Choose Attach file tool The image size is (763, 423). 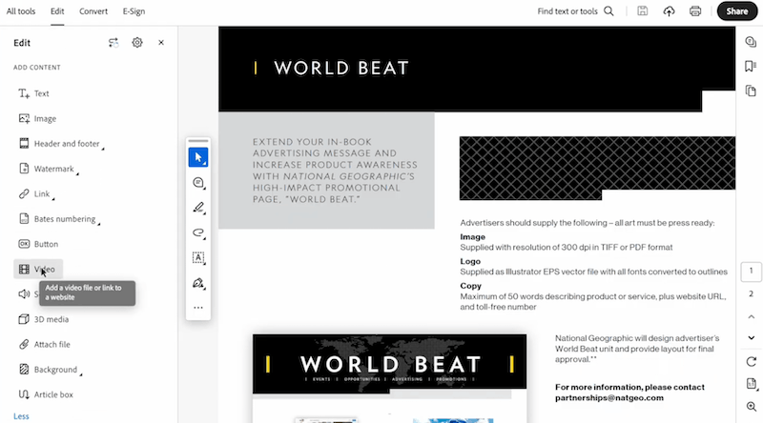tap(45, 345)
